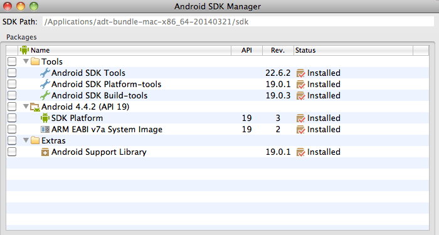439x235 pixels.
Task: Click the package icon beside Android Support Library
Action: pos(45,152)
